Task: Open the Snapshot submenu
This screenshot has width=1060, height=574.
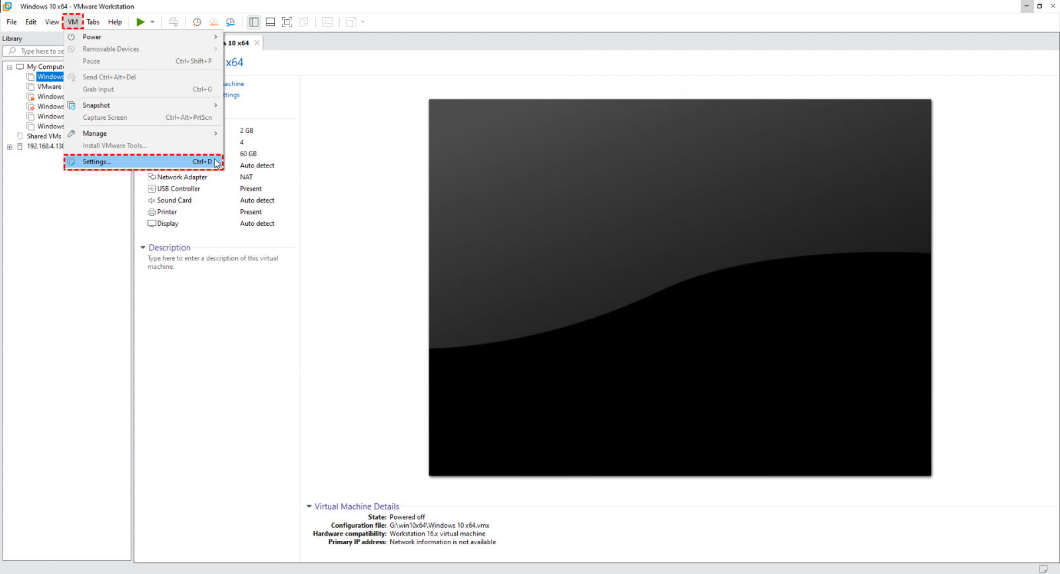Action: (96, 105)
